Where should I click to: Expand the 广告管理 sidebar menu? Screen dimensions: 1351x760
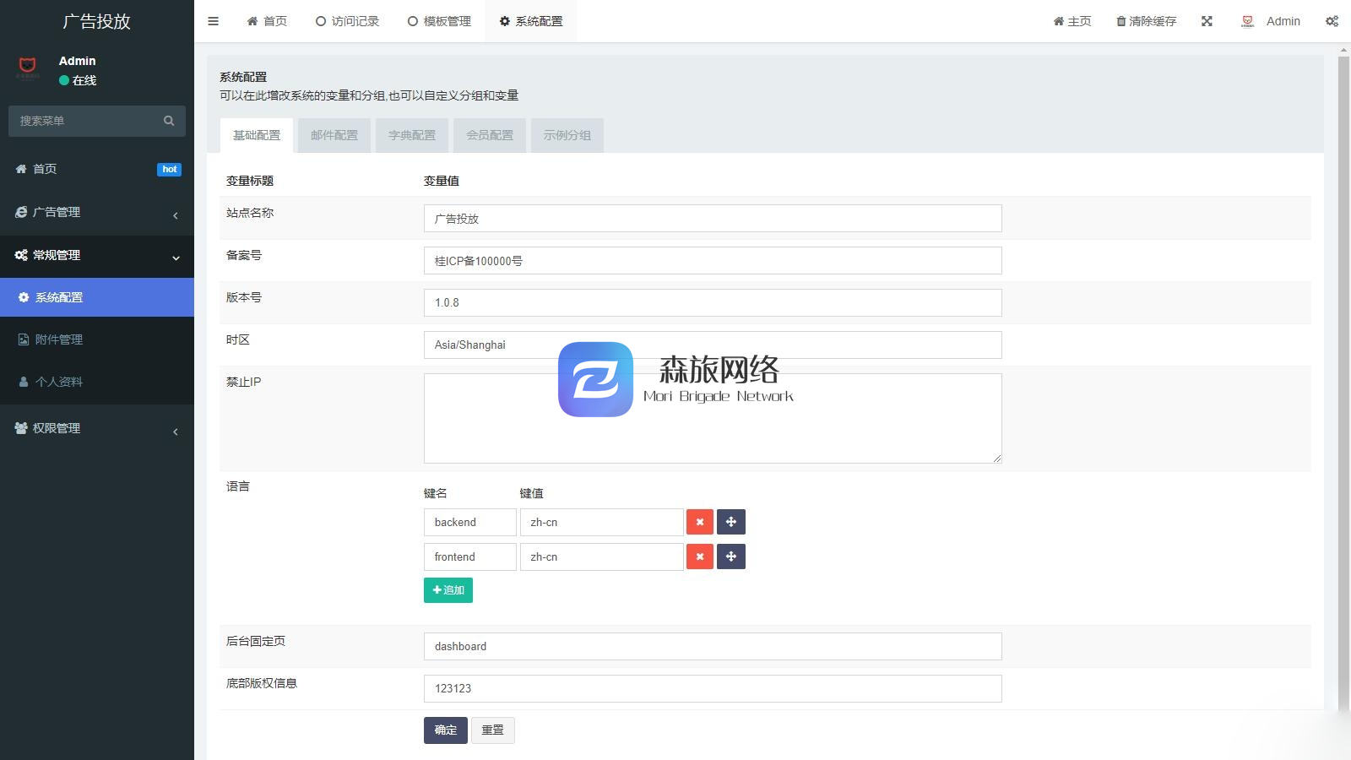point(97,212)
